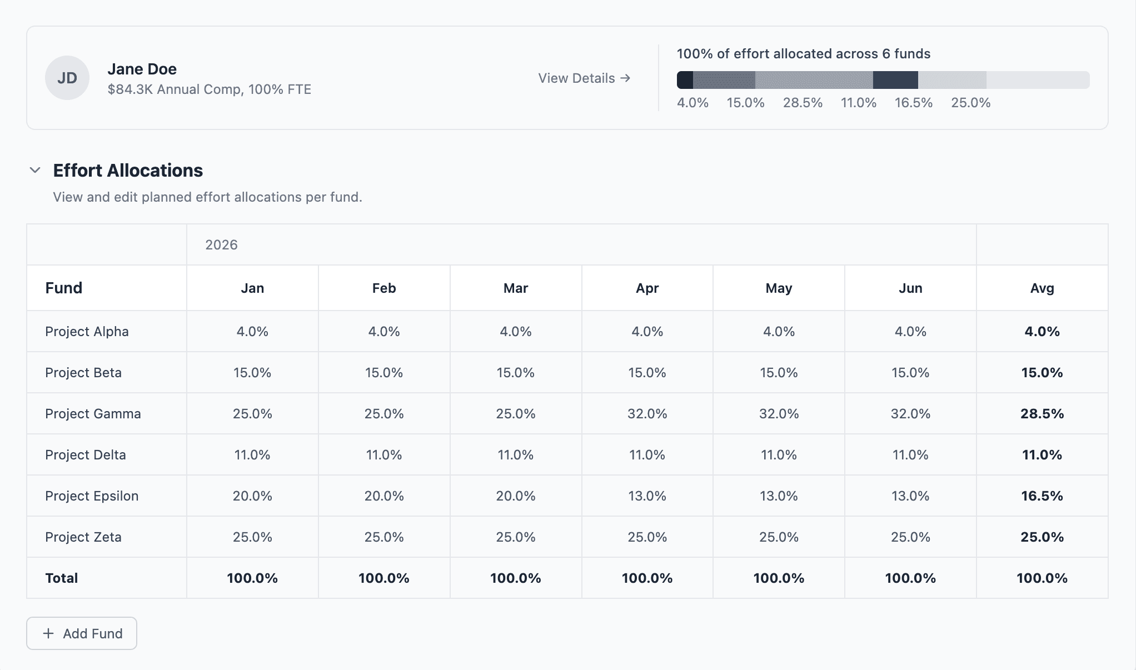
Task: Select the Project Zeta row label
Action: pyautogui.click(x=83, y=537)
